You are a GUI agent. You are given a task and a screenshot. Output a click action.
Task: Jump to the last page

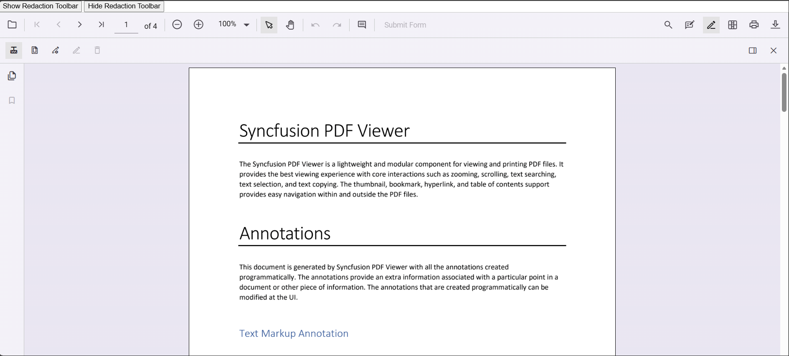point(101,25)
